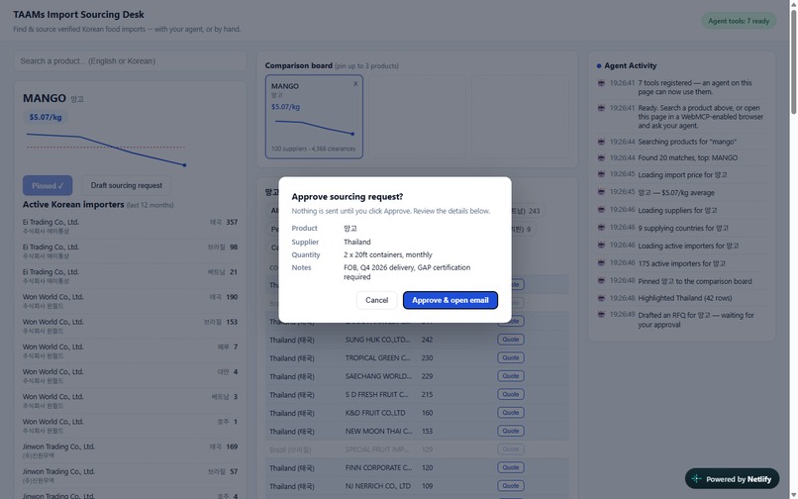Click the 'Thailand' supplier value in dialog
This screenshot has height=499, width=798.
pos(357,242)
